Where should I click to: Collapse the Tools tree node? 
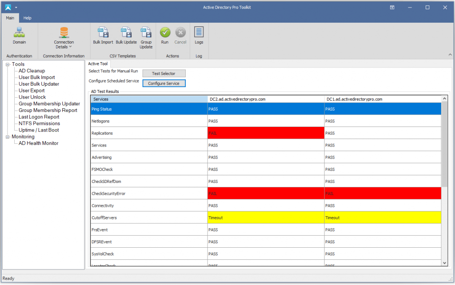coord(8,64)
